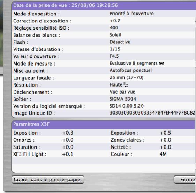Click the Netteté label

tap(121, 147)
